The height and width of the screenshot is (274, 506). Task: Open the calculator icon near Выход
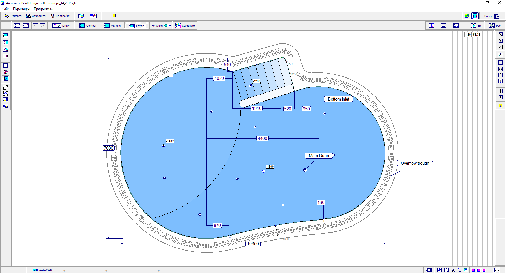pyautogui.click(x=475, y=16)
